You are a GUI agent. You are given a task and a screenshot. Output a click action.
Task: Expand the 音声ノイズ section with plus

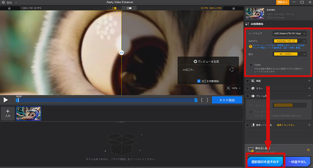[309, 125]
